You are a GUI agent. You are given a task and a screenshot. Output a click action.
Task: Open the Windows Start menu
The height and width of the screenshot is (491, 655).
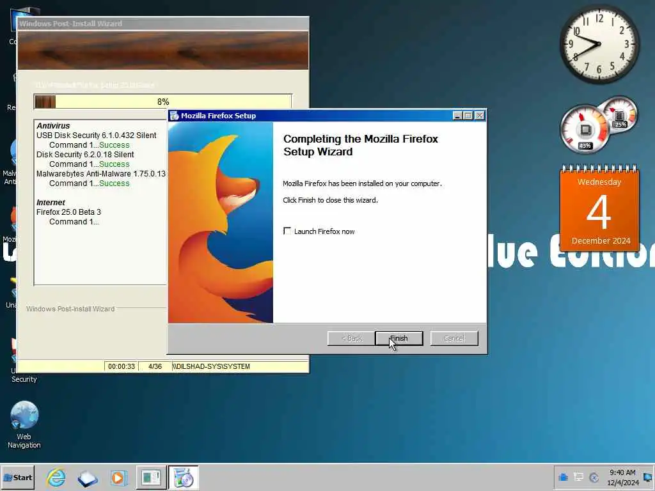click(x=17, y=477)
